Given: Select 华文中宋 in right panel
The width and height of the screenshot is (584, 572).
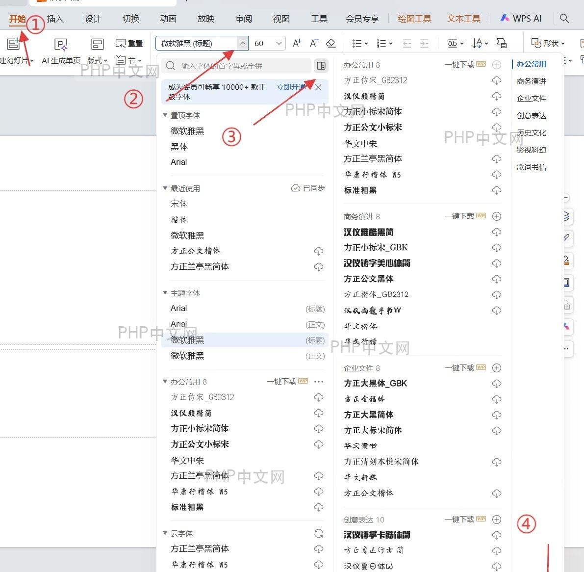Looking at the screenshot, I should [360, 143].
